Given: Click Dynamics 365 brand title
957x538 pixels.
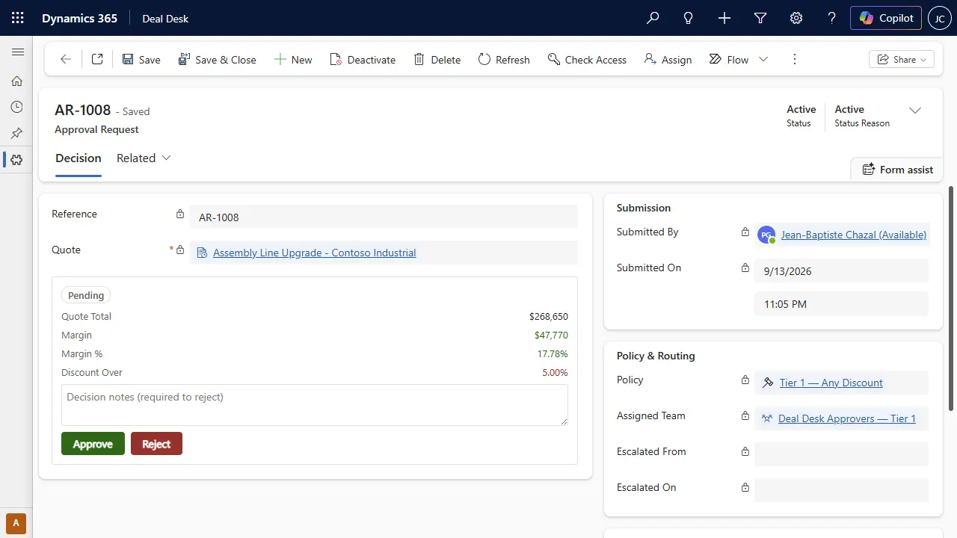Looking at the screenshot, I should pyautogui.click(x=79, y=18).
